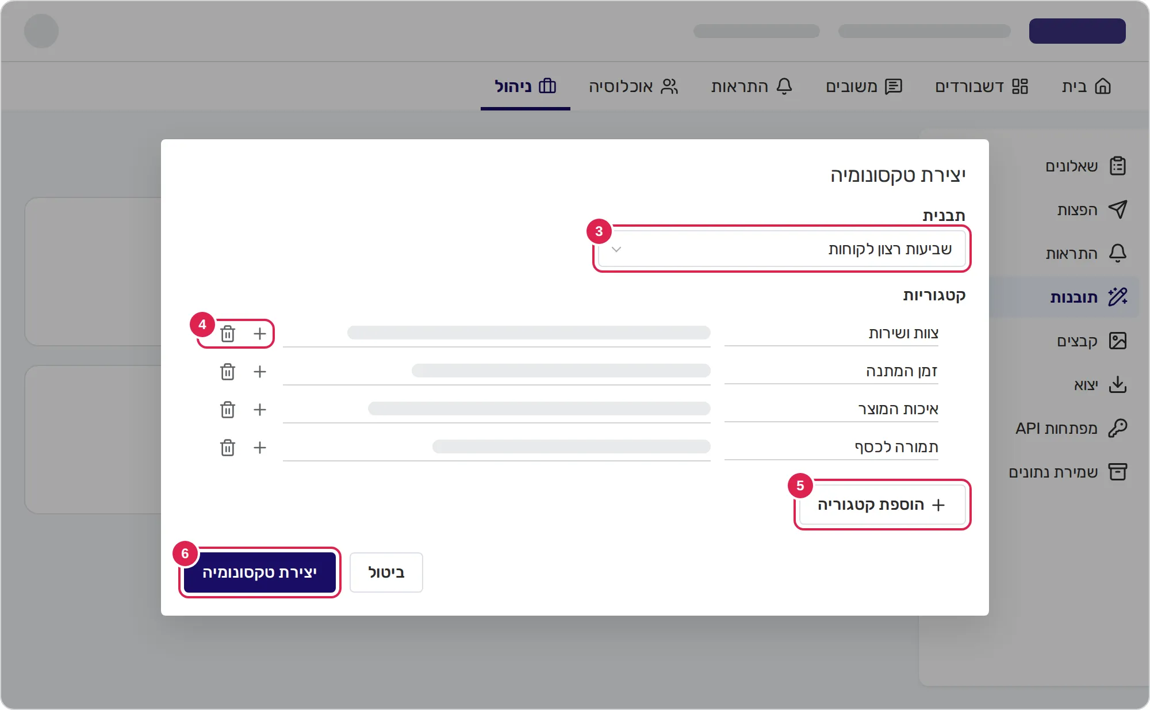The width and height of the screenshot is (1150, 710).
Task: Click the הוספת קטגוריה button
Action: click(883, 505)
